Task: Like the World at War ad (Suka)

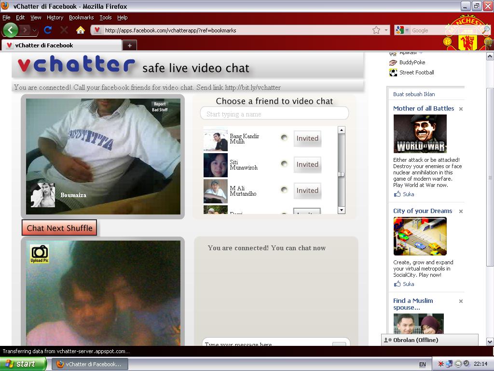Action: point(404,194)
